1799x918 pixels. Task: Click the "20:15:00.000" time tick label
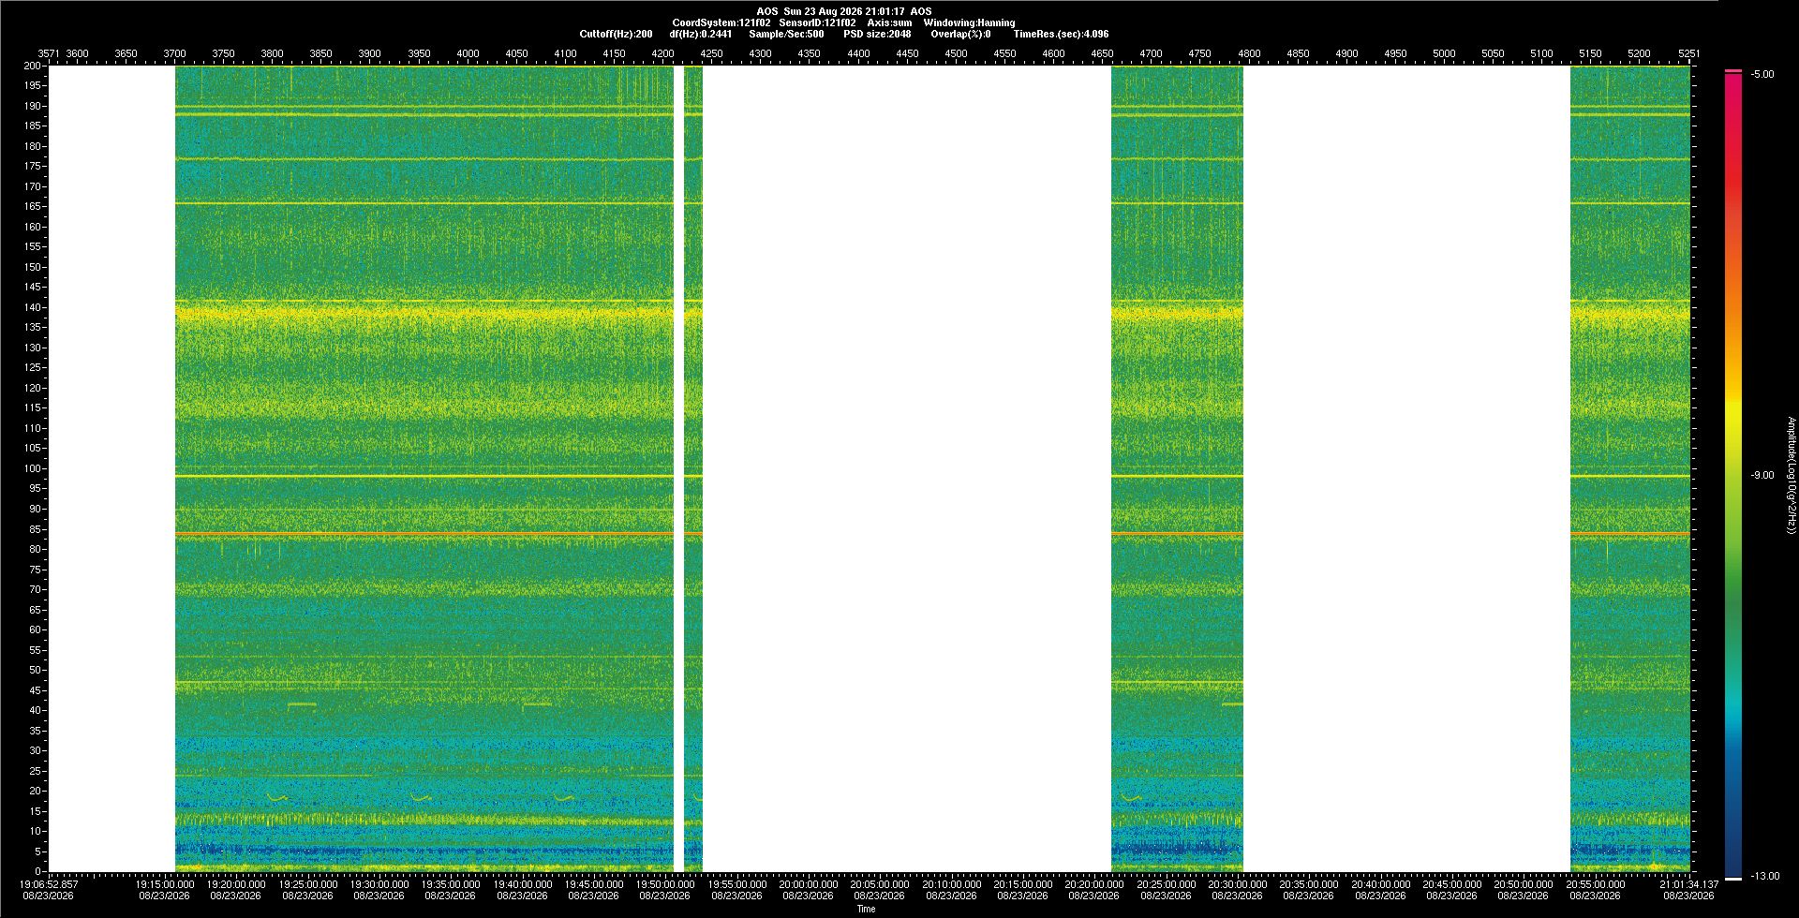click(x=1023, y=883)
